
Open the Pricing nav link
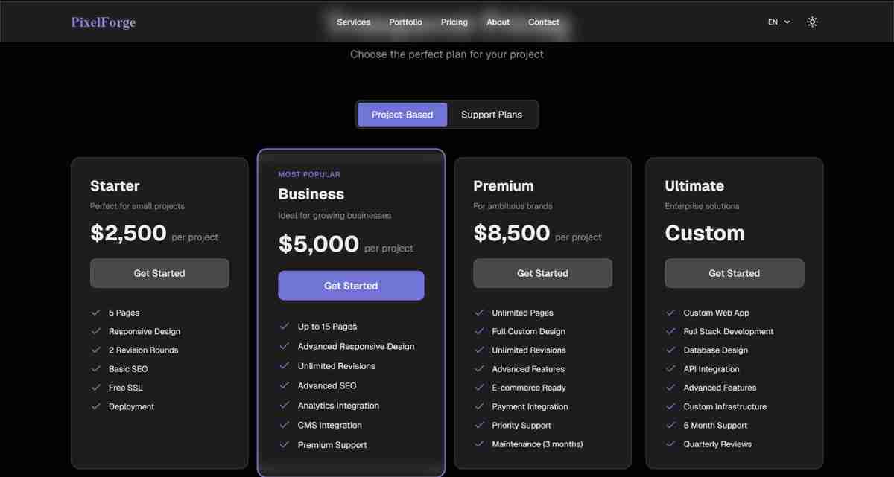[x=454, y=22]
